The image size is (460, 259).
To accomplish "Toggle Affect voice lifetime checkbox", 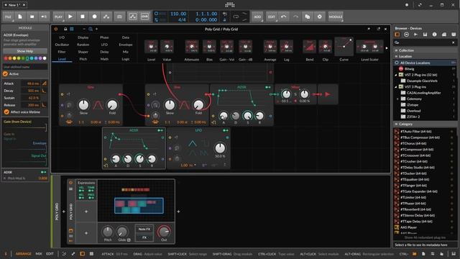I will 6,112.
